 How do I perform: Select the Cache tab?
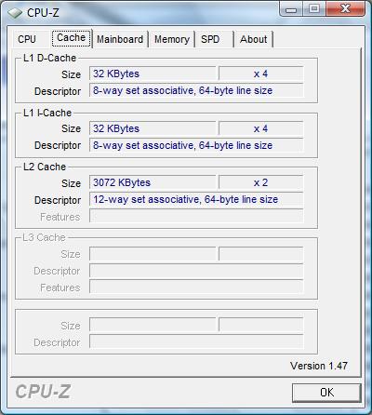(72, 38)
